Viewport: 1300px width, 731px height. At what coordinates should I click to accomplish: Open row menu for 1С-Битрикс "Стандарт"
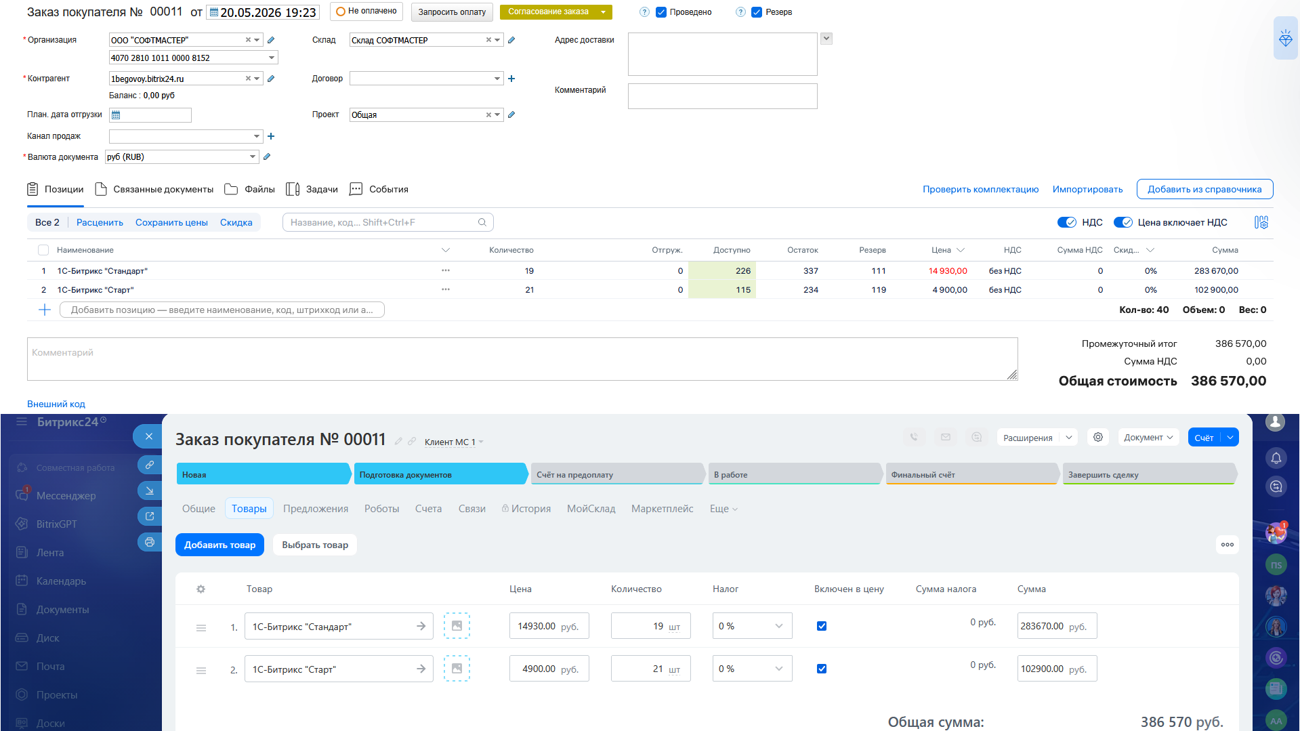coord(446,270)
